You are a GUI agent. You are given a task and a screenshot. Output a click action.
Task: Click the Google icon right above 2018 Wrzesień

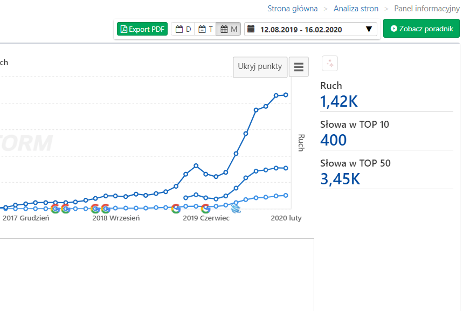(x=105, y=209)
